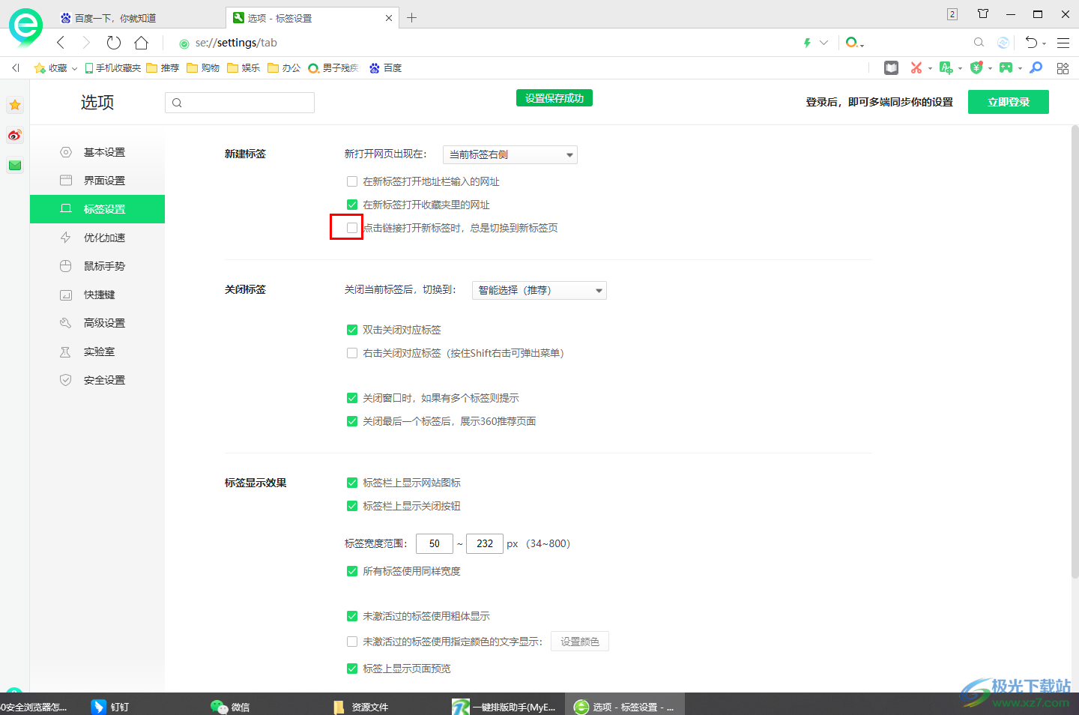Screen dimensions: 1079x715
Task: Open the extensions grid manager icon
Action: pyautogui.click(x=1063, y=68)
